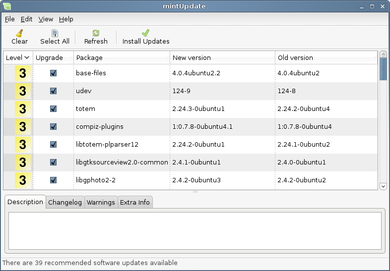Switch to the Extra Info tab
The width and height of the screenshot is (390, 271).
pyautogui.click(x=135, y=203)
